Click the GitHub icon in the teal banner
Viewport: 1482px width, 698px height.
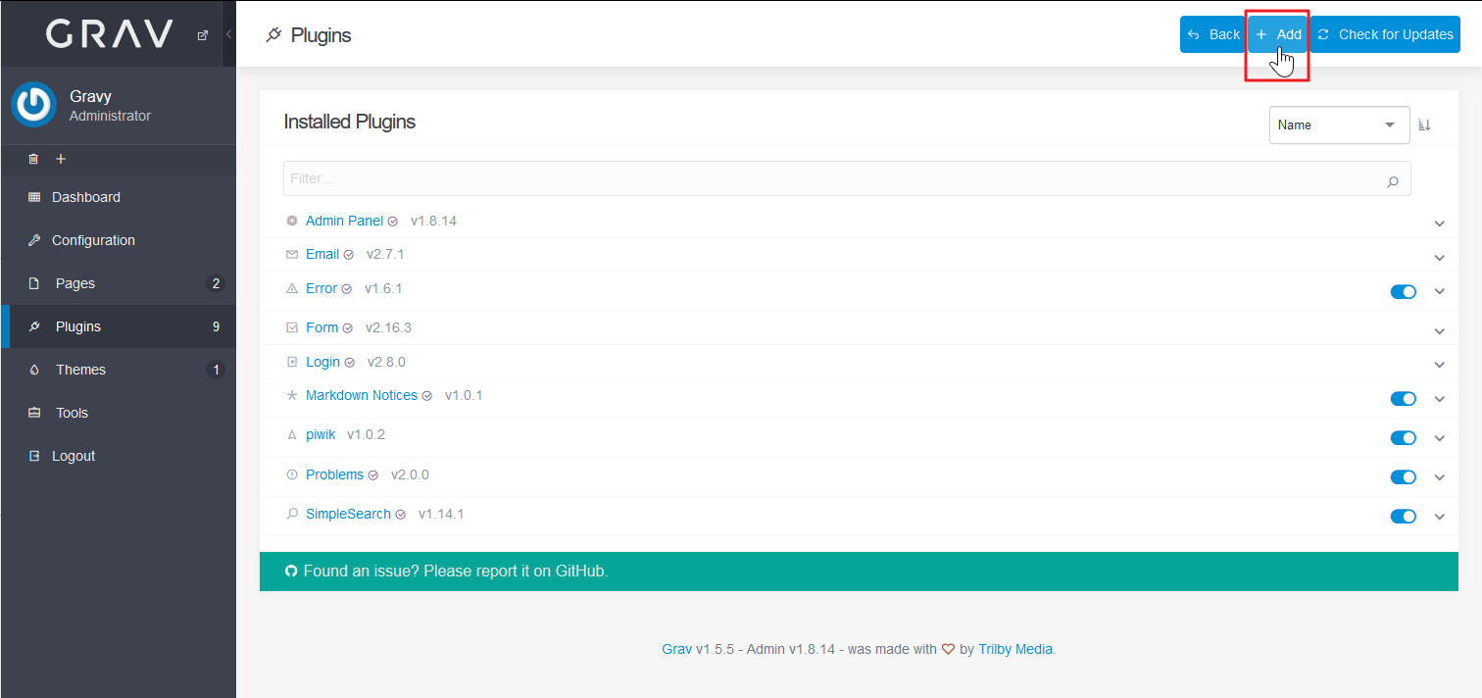point(291,571)
